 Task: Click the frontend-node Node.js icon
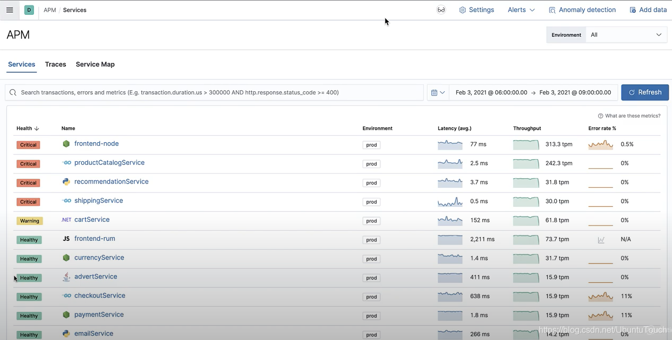66,144
